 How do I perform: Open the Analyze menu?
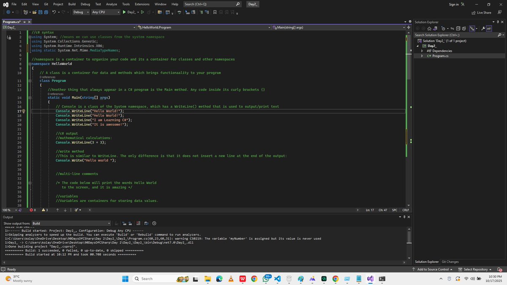(112, 4)
